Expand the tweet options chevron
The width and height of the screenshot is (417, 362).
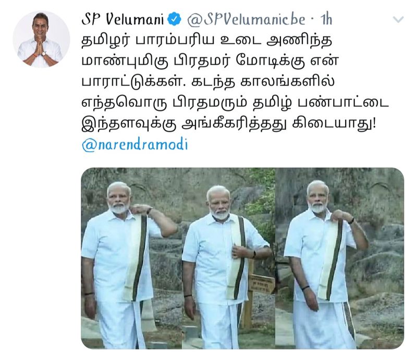pos(398,19)
